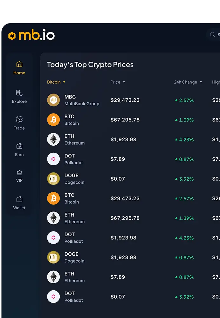Click the Dogecoin icon priced $0.07
Image resolution: width=220 pixels, height=318 pixels.
click(53, 179)
